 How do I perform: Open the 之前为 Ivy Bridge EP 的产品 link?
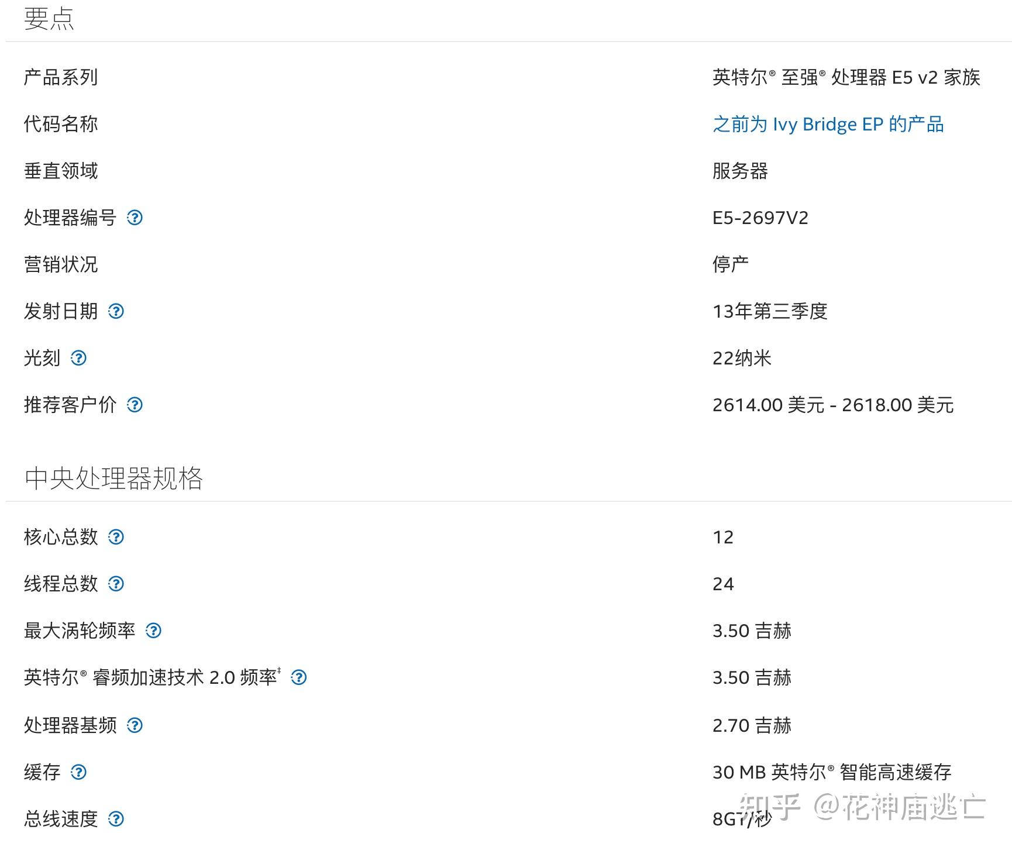click(x=828, y=124)
